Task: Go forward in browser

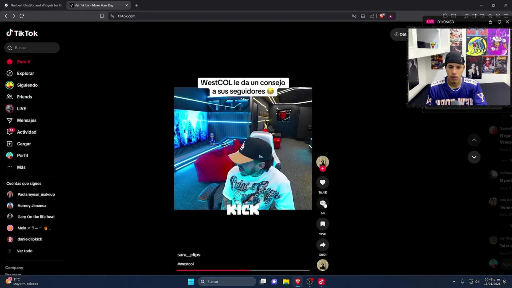Action: [14, 16]
